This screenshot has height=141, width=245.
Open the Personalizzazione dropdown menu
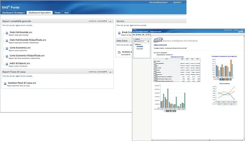(x=159, y=2)
